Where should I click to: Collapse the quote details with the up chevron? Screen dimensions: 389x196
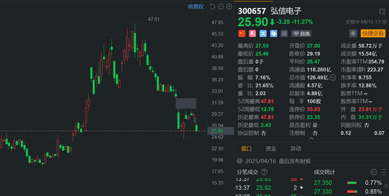point(311,138)
